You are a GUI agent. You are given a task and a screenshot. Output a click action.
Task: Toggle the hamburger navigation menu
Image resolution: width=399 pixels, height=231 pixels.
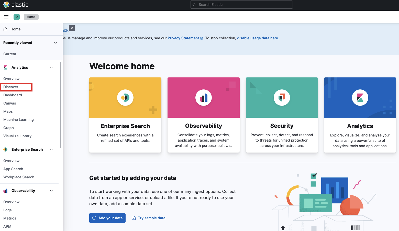pos(6,17)
